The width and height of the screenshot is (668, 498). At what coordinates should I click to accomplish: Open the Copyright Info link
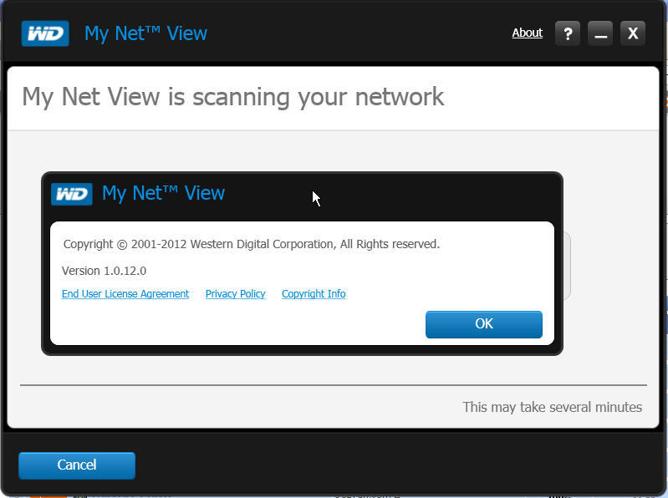click(x=314, y=293)
